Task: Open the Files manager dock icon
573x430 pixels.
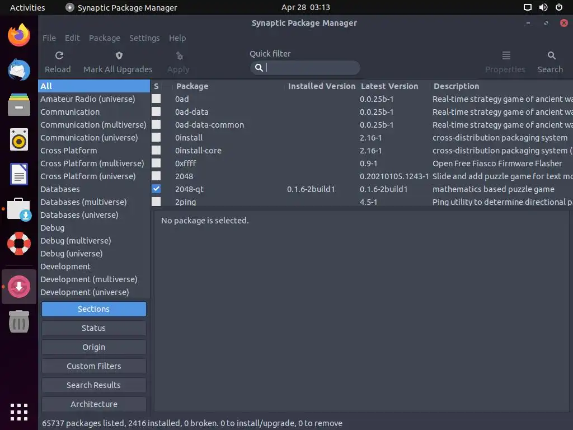Action: pos(19,105)
